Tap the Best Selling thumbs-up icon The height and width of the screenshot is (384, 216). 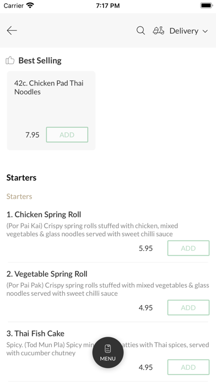click(10, 60)
